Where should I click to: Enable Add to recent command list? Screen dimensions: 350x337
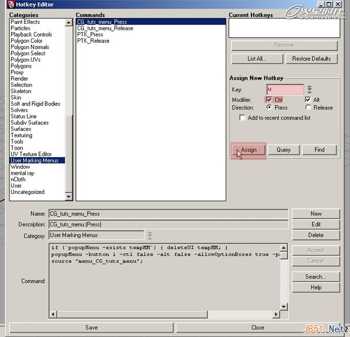pos(242,118)
